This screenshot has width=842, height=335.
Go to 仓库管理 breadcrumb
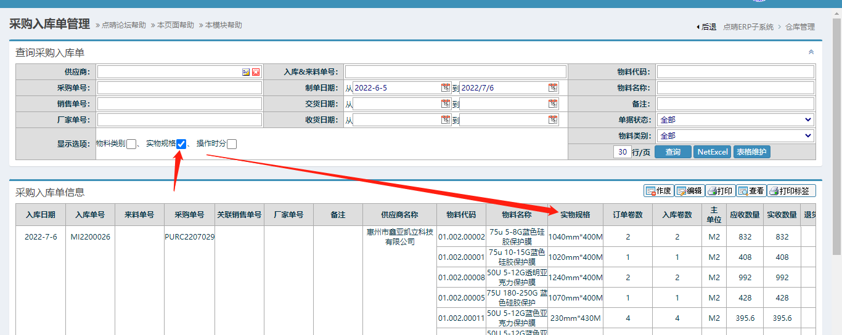coord(800,27)
